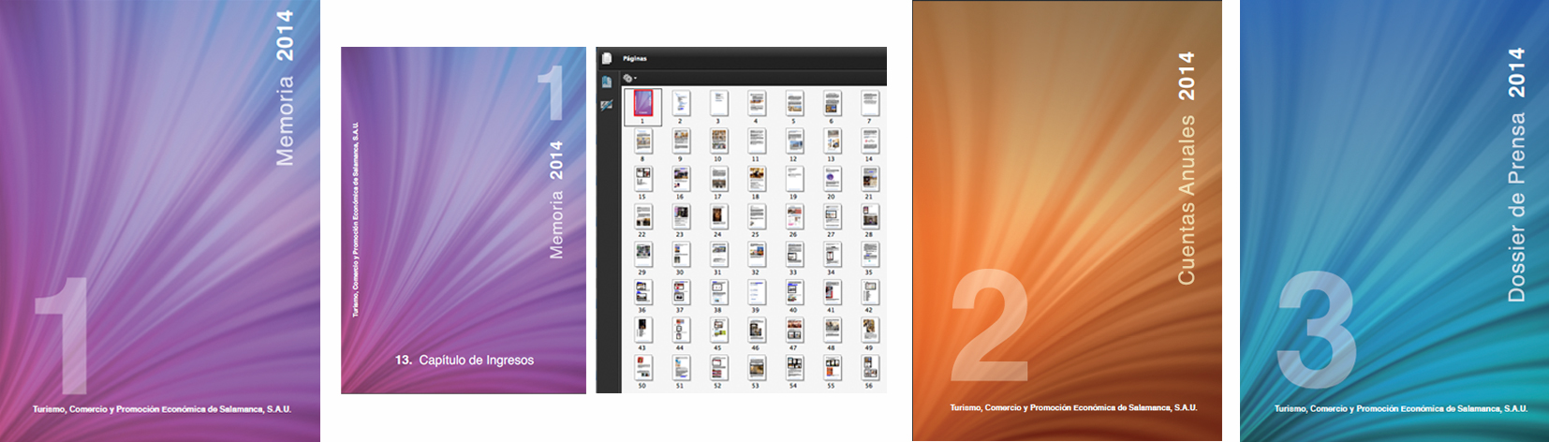Open the blue Dossier de Prensa 2014 cover
This screenshot has width=1549, height=442.
click(x=1394, y=220)
